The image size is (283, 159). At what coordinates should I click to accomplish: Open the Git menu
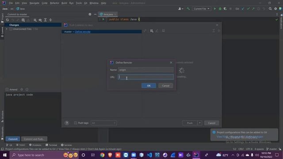coord(85,3)
